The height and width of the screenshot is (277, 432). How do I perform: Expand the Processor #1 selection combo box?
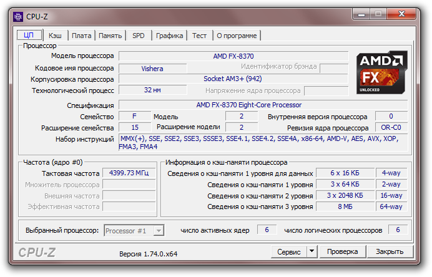point(159,231)
